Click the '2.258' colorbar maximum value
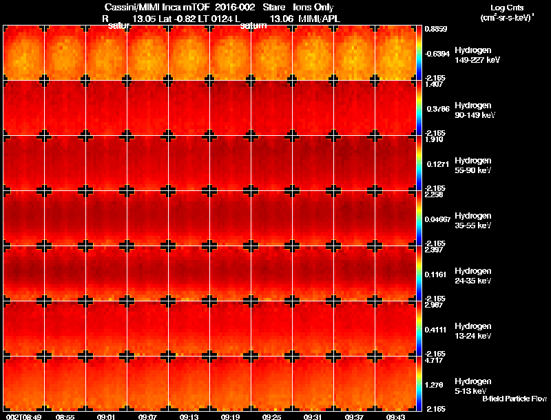This screenshot has height=420, width=551. 434,194
